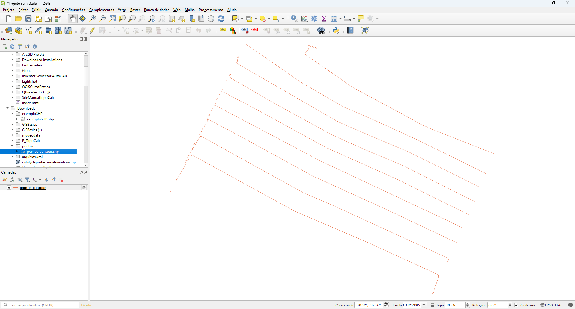Open the help book icon
Image resolution: width=575 pixels, height=309 pixels.
350,30
